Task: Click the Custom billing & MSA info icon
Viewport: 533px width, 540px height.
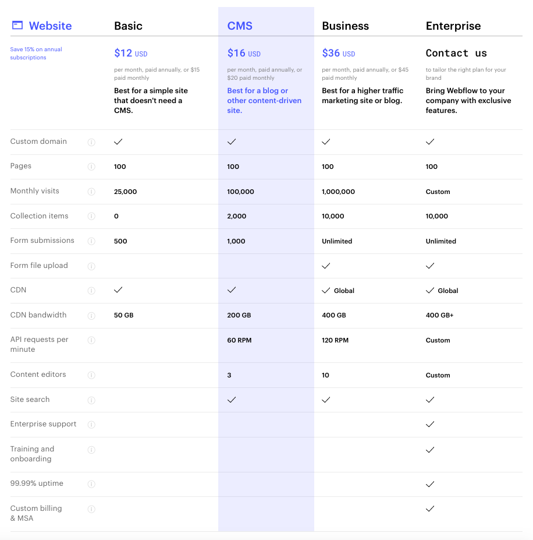Action: pos(91,509)
